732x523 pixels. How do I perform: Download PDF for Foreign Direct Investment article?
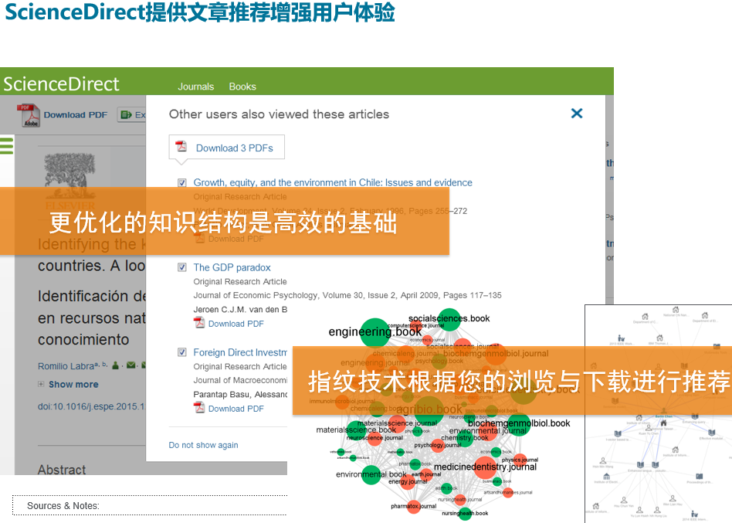coord(236,409)
